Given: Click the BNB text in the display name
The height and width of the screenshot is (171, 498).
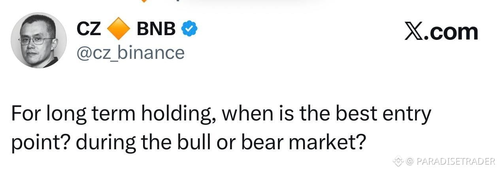Looking at the screenshot, I should pos(156,29).
